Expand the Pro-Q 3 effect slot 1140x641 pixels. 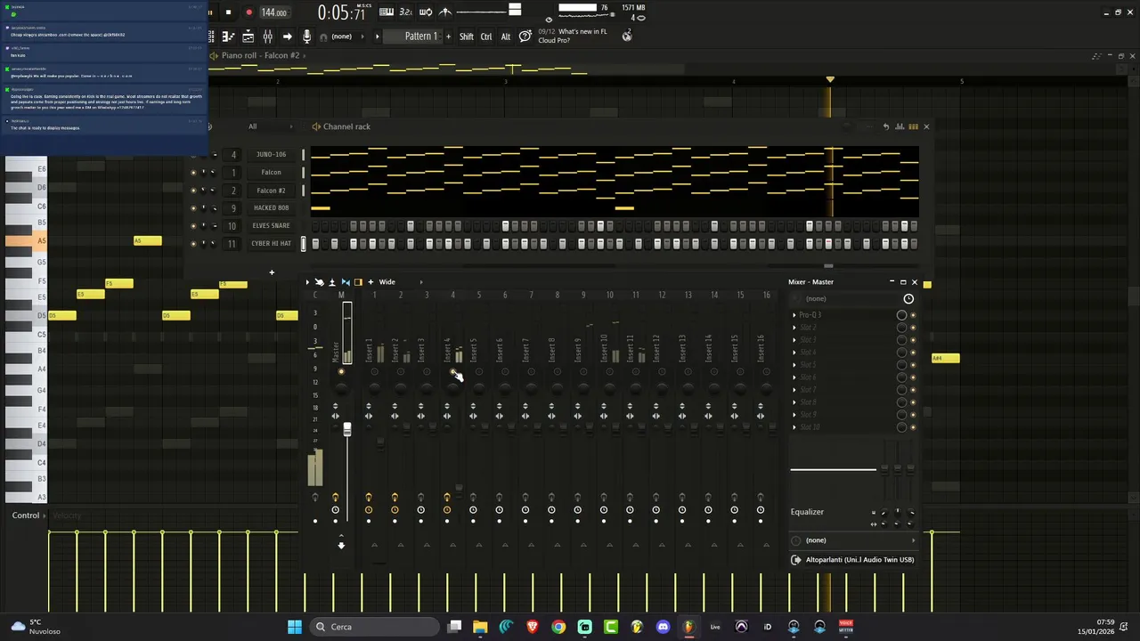[x=794, y=315]
